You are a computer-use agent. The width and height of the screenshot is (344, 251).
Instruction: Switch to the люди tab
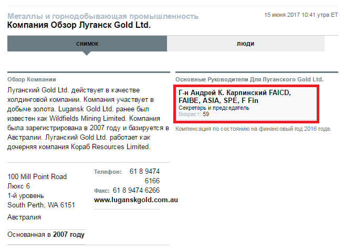coord(245,44)
